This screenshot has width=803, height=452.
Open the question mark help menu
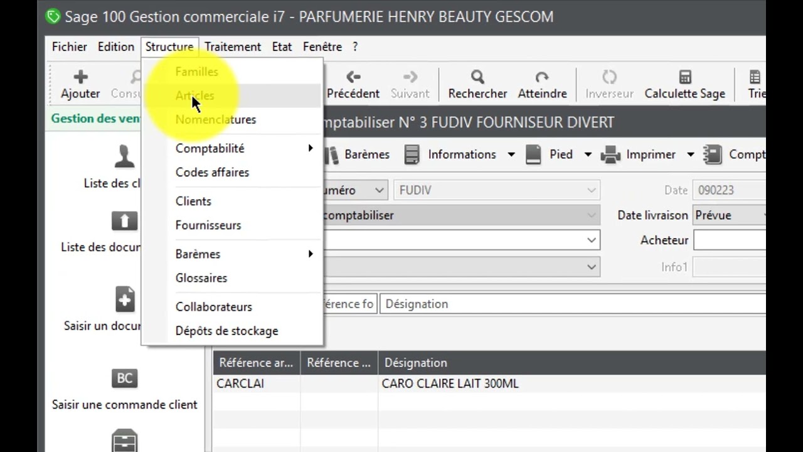pos(355,46)
